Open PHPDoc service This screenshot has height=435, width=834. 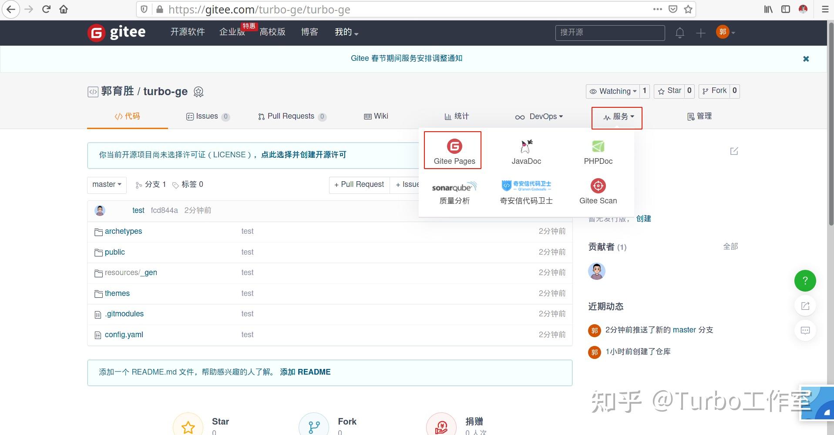pyautogui.click(x=598, y=152)
